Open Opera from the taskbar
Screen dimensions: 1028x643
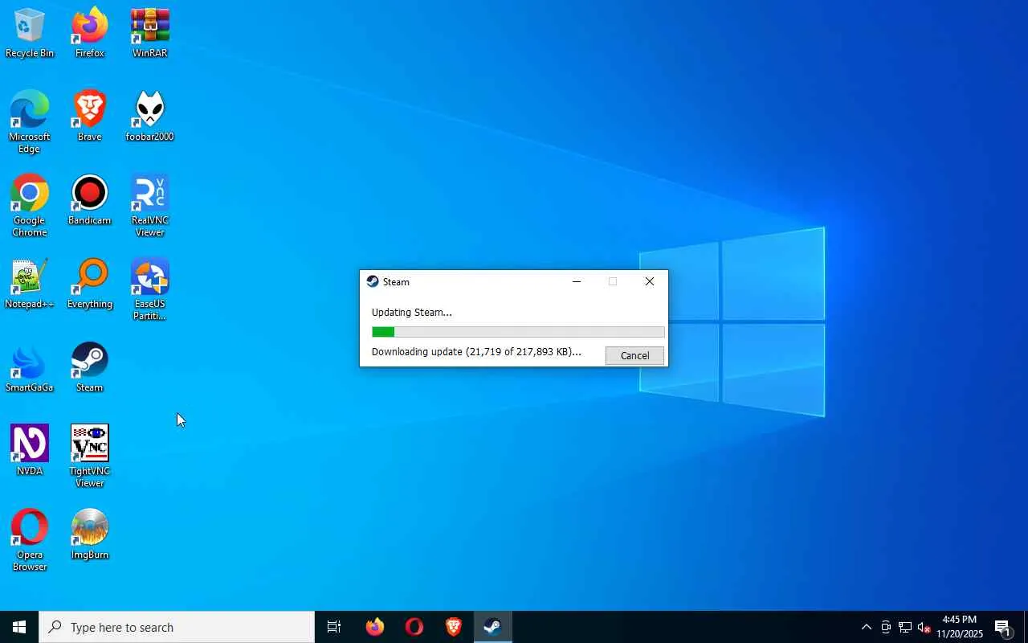click(414, 627)
